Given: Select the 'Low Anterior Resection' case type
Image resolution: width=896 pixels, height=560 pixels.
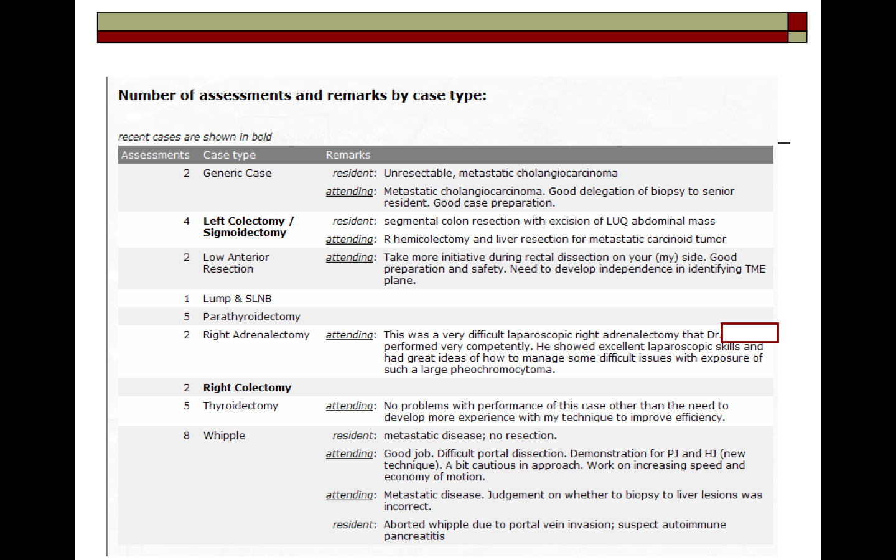Looking at the screenshot, I should (x=236, y=263).
